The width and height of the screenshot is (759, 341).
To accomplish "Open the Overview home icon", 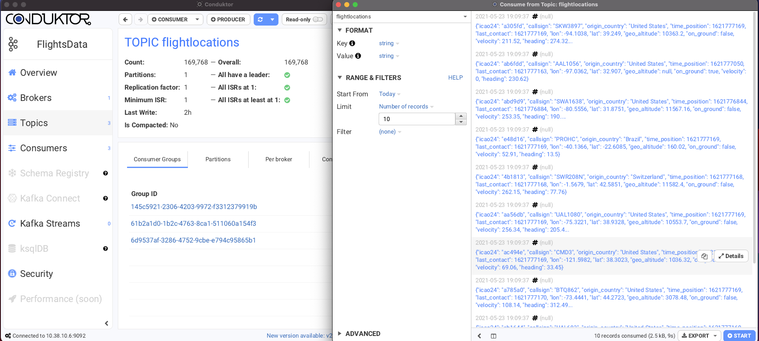I will point(12,72).
